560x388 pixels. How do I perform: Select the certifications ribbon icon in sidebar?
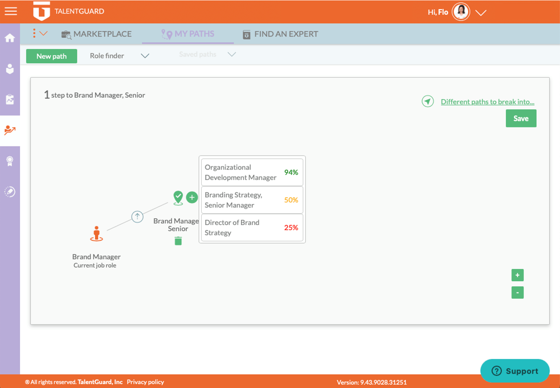tap(10, 161)
